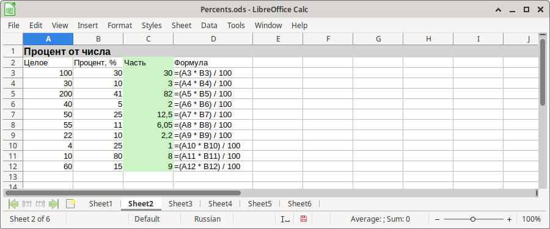
Task: Open the Data menu
Action: coord(209,25)
